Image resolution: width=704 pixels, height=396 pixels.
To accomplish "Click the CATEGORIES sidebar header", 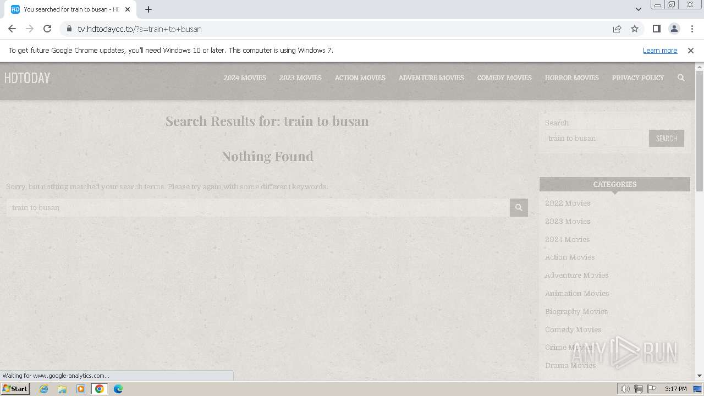I will [x=615, y=184].
